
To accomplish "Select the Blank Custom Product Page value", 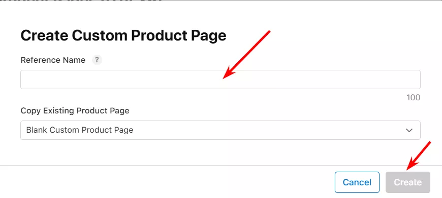I will [80, 130].
